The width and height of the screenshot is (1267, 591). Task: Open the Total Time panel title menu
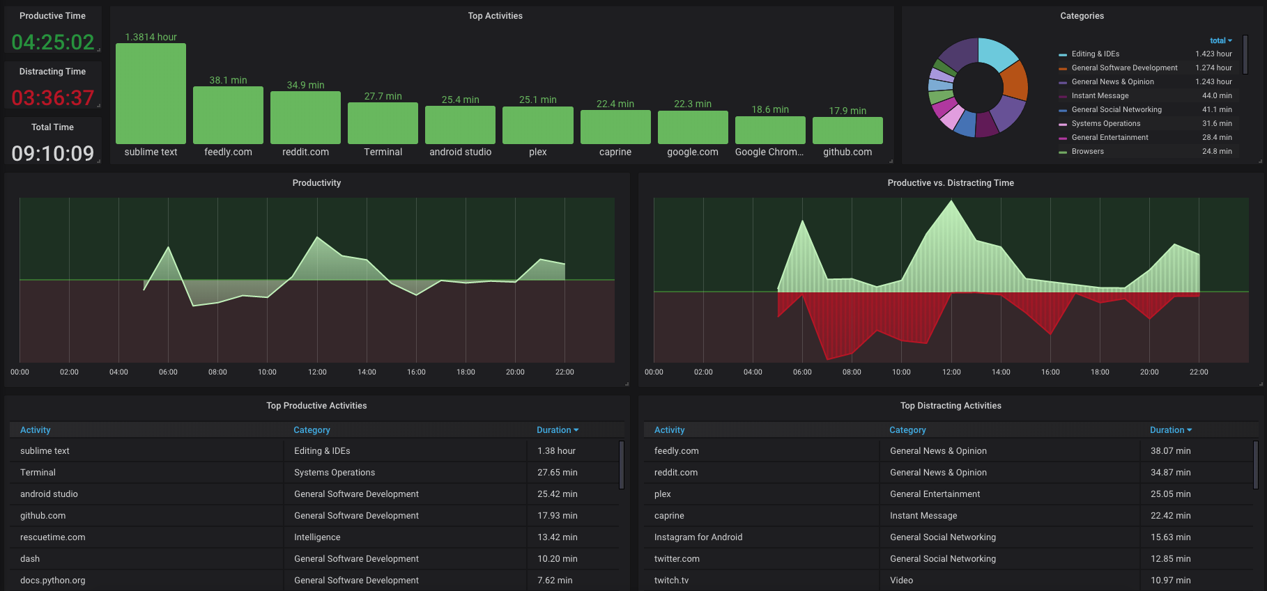click(x=52, y=127)
